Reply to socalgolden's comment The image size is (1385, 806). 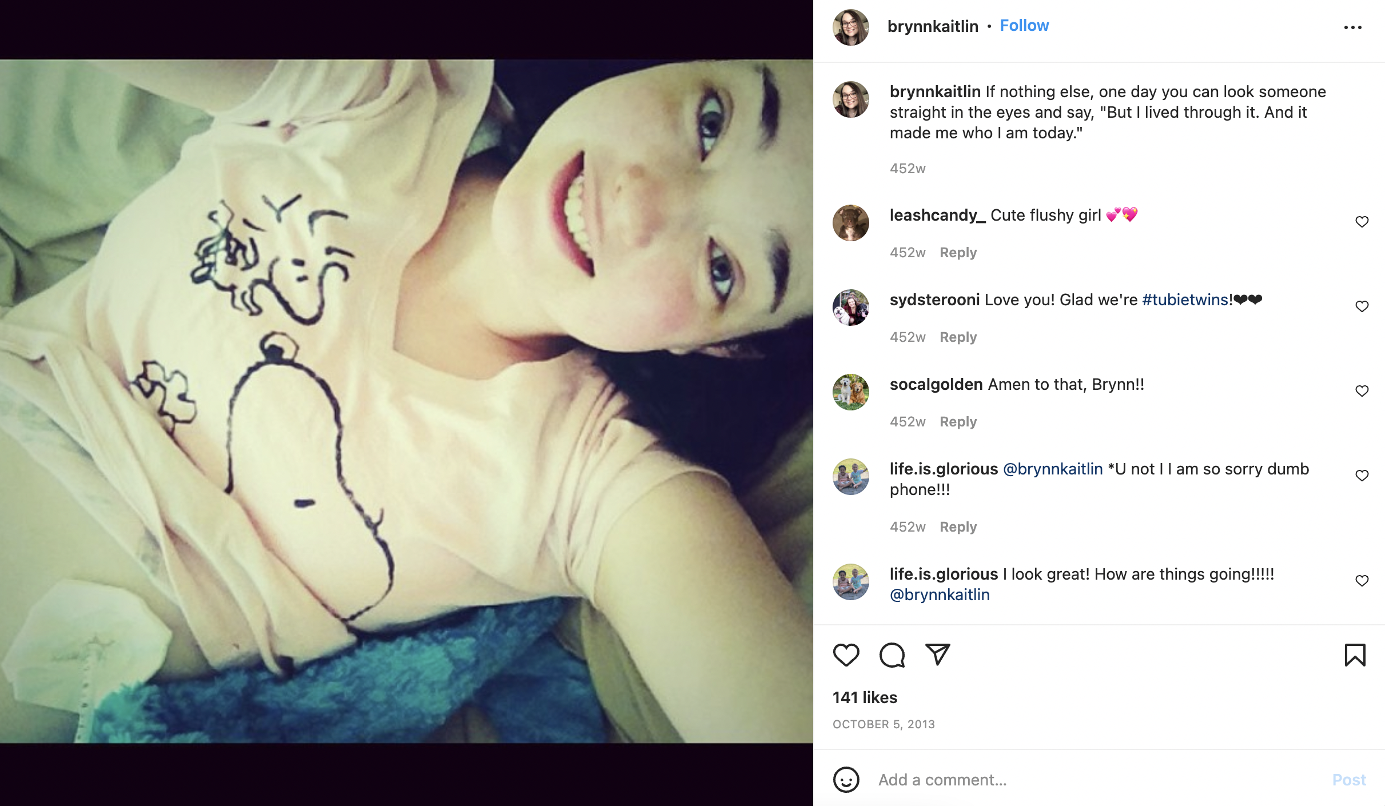(958, 422)
